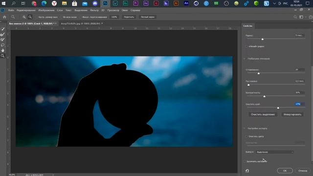The width and height of the screenshot is (313, 176).
Task: Click the 'Полный экран' button
Action: tap(148, 17)
